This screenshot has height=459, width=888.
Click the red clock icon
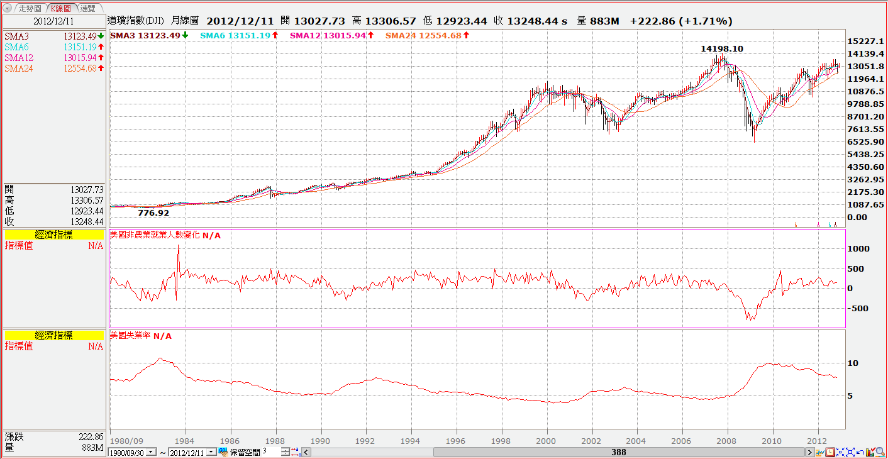click(x=830, y=452)
